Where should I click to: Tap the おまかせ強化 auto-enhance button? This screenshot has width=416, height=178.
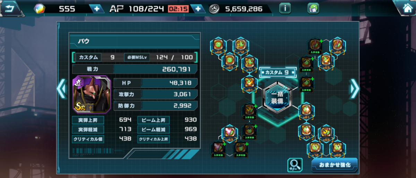[x=334, y=165]
